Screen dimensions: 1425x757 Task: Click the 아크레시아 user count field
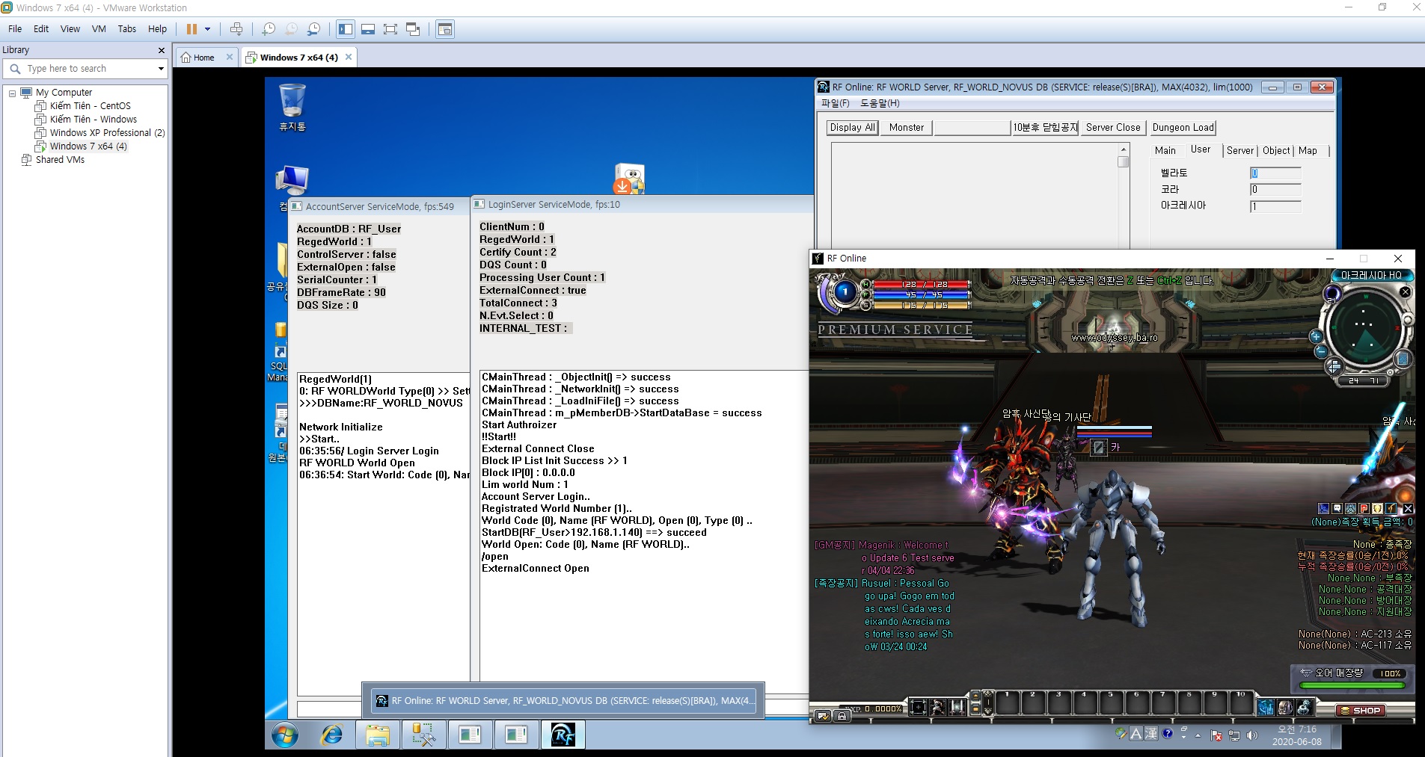coord(1275,206)
